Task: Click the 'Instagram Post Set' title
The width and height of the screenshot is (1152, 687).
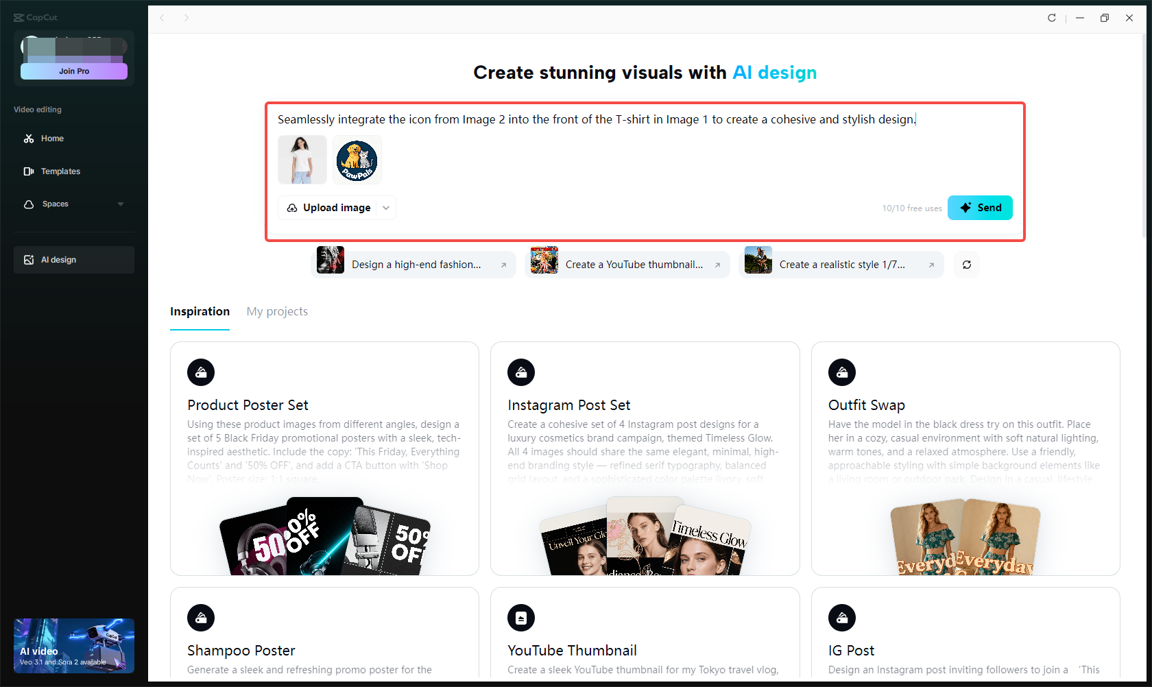Action: tap(568, 405)
